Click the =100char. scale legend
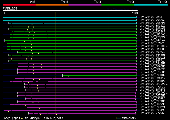170x120 pixels. (126, 118)
